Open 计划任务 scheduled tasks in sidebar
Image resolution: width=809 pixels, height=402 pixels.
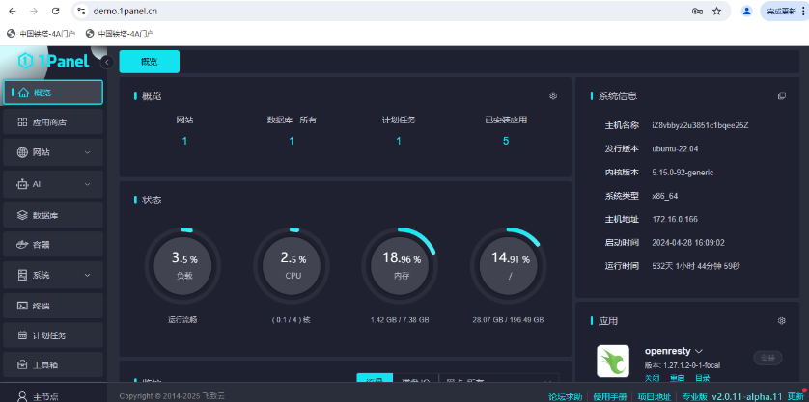click(x=53, y=335)
